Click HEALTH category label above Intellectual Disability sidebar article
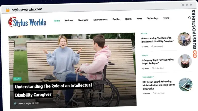Image resolution: width=198 pixels, height=111 pixels. click(x=144, y=34)
